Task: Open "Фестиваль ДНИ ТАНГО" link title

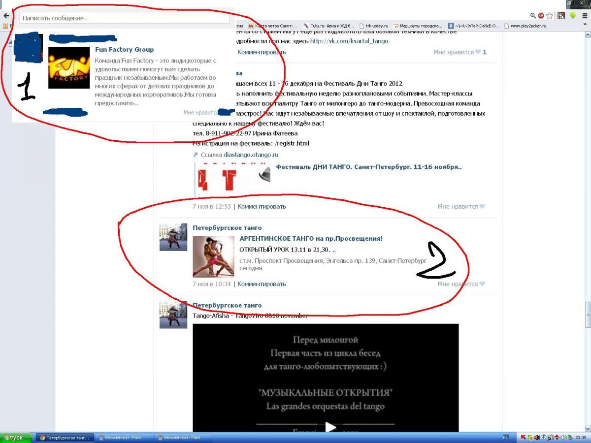Action: click(369, 167)
